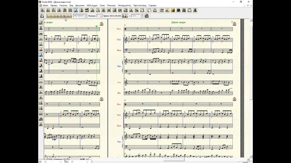Open the MIDI/Аудио menu
This screenshot has width=291, height=163.
coord(92,5)
